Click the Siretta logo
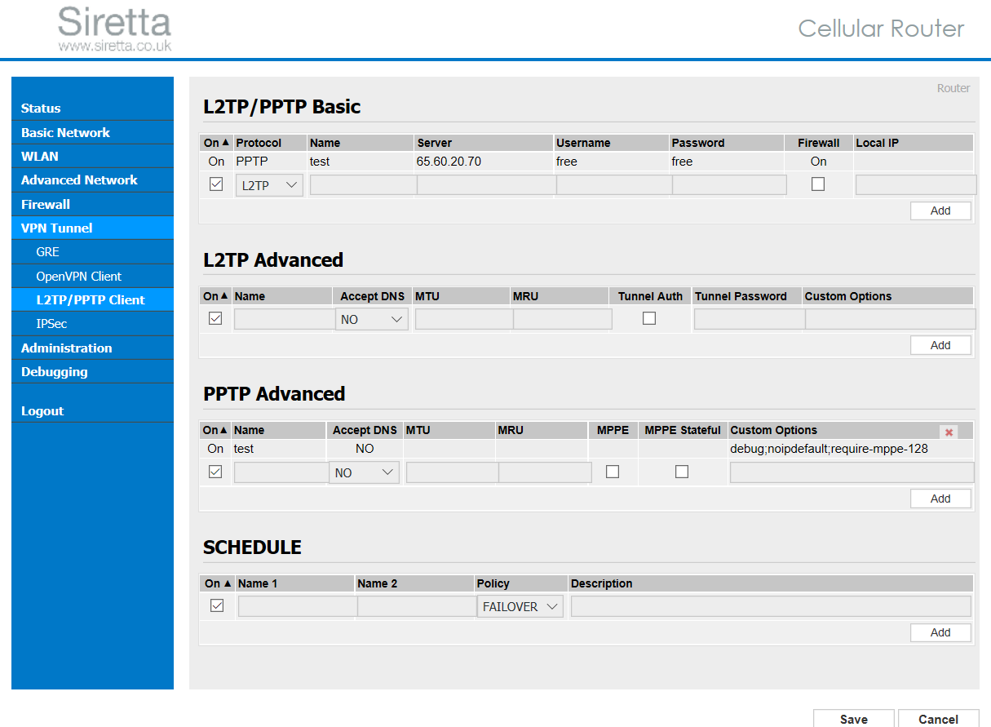 [x=114, y=29]
